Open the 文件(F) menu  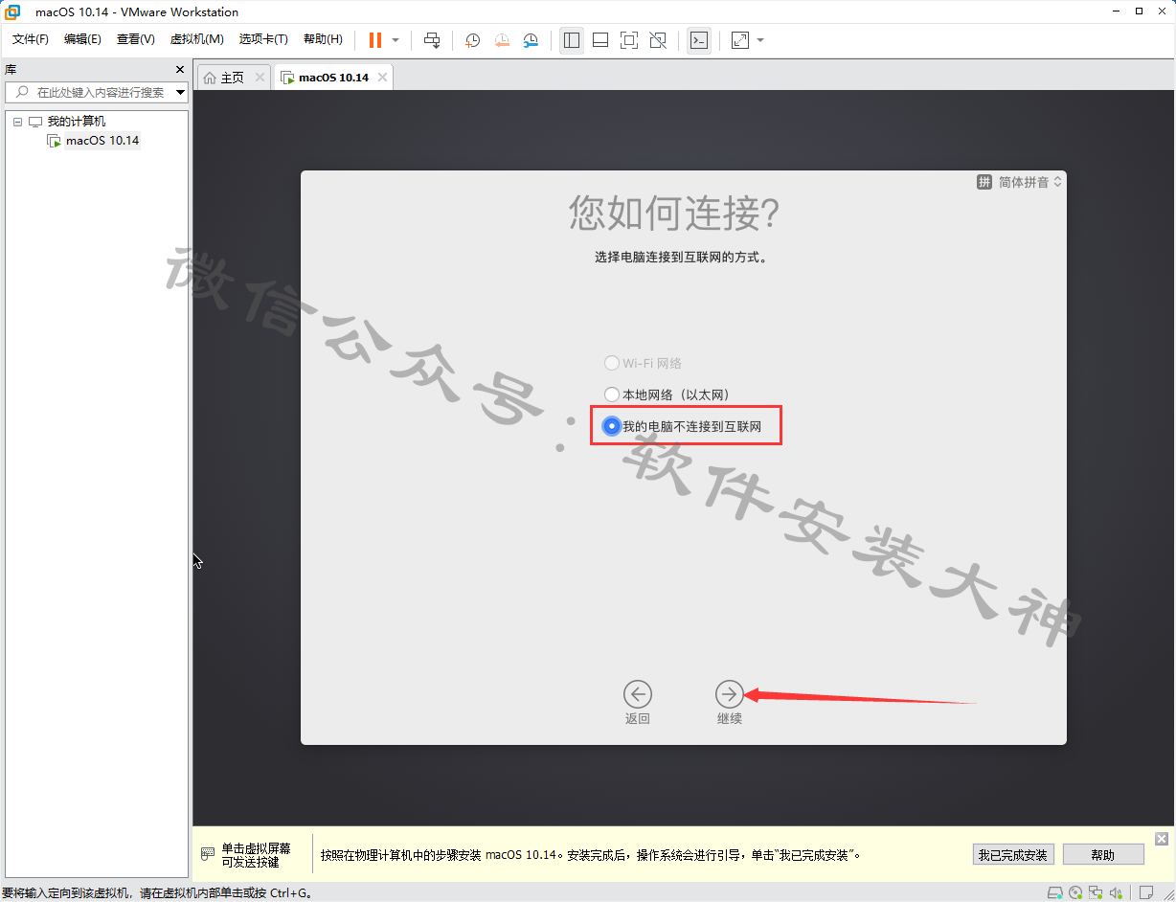click(x=31, y=39)
